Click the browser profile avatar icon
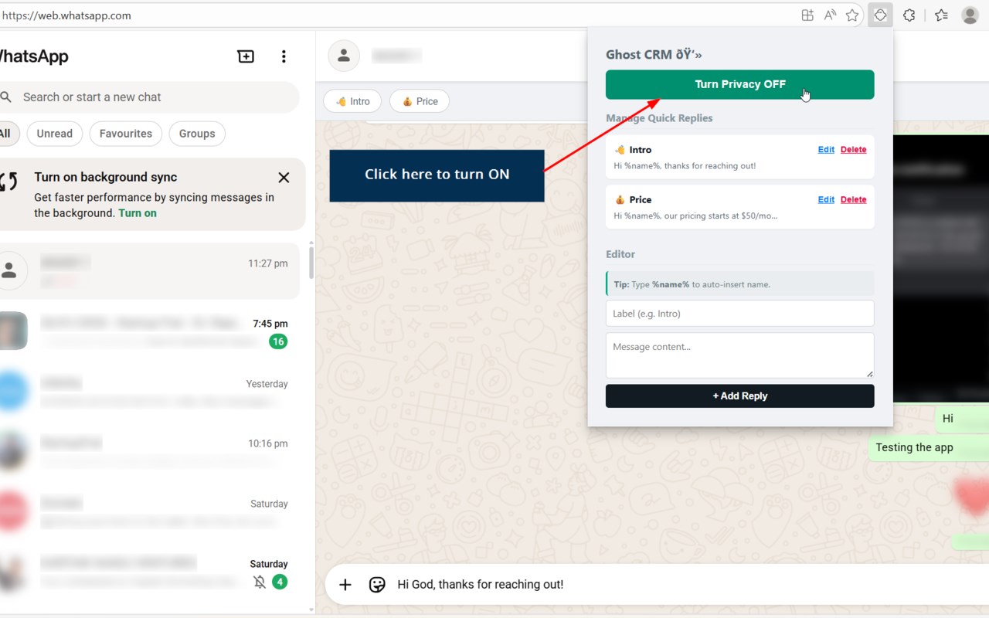The height and width of the screenshot is (618, 989). click(970, 15)
